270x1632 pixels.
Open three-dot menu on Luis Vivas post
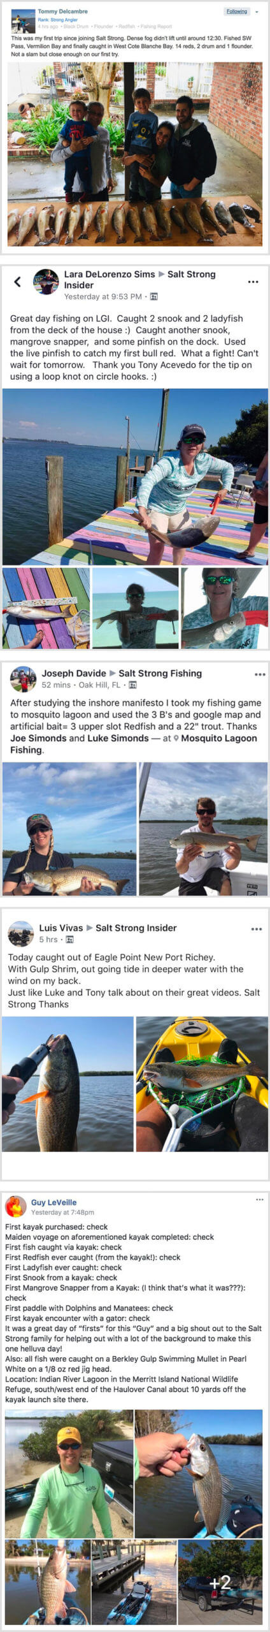257,929
